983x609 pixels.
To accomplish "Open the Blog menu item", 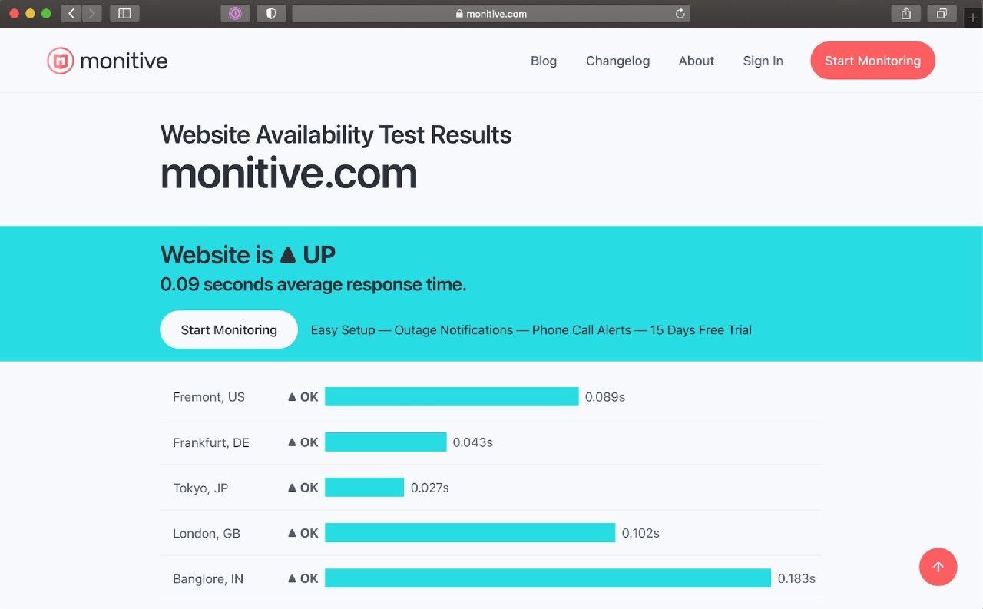I will point(544,61).
